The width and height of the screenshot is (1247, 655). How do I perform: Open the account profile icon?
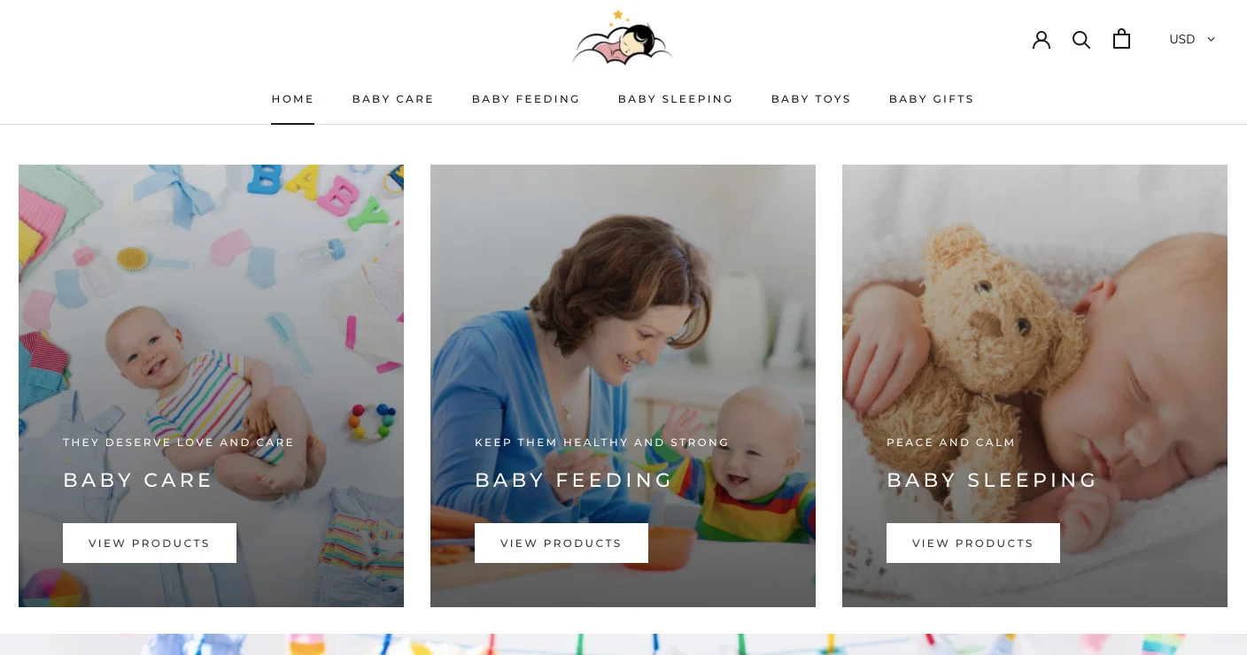[1042, 39]
